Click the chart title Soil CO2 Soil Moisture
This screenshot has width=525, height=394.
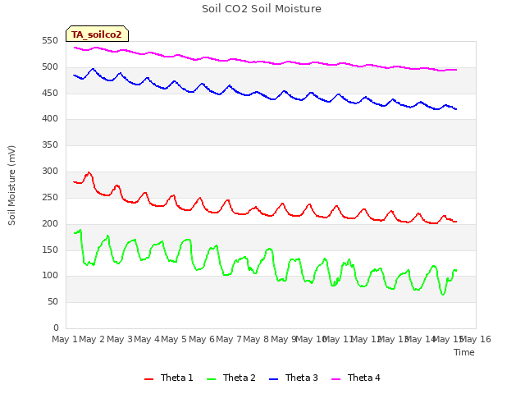pyautogui.click(x=262, y=9)
